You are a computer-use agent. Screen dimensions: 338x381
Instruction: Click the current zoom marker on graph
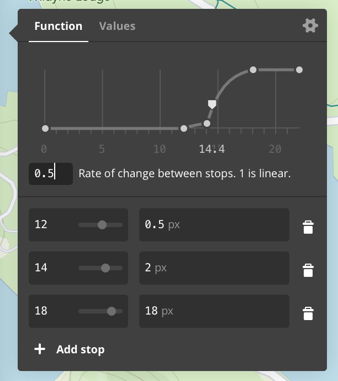coord(212,104)
